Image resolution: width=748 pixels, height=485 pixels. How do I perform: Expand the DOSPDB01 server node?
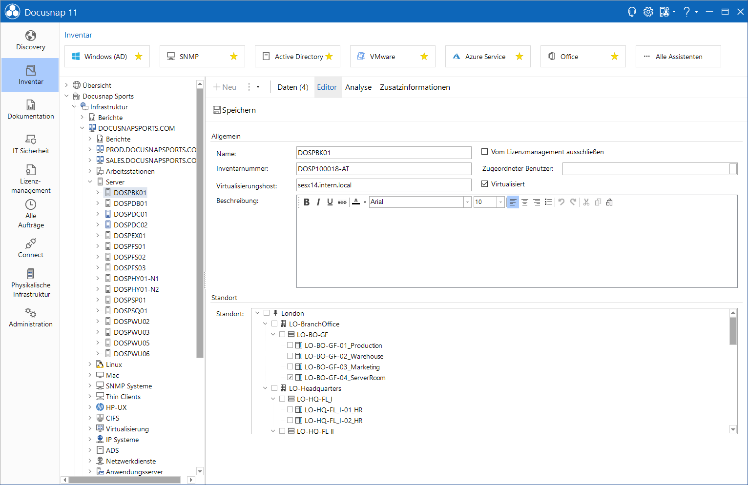click(x=98, y=203)
